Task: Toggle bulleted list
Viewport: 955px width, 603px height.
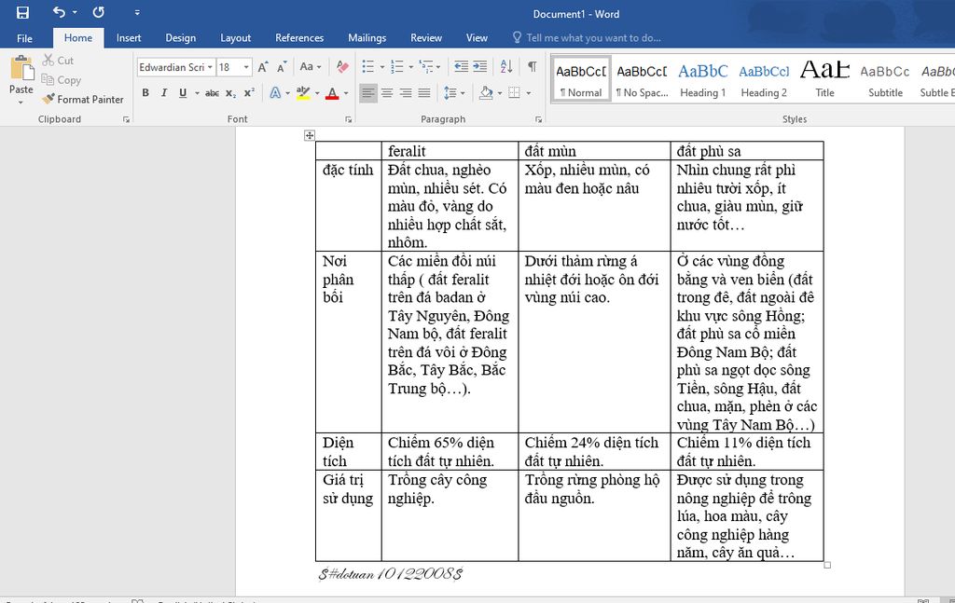Action: coord(367,66)
